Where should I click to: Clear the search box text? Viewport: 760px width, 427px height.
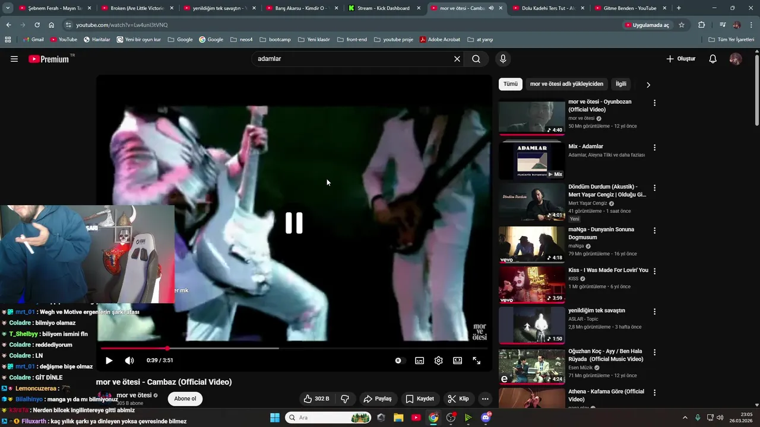coord(457,59)
